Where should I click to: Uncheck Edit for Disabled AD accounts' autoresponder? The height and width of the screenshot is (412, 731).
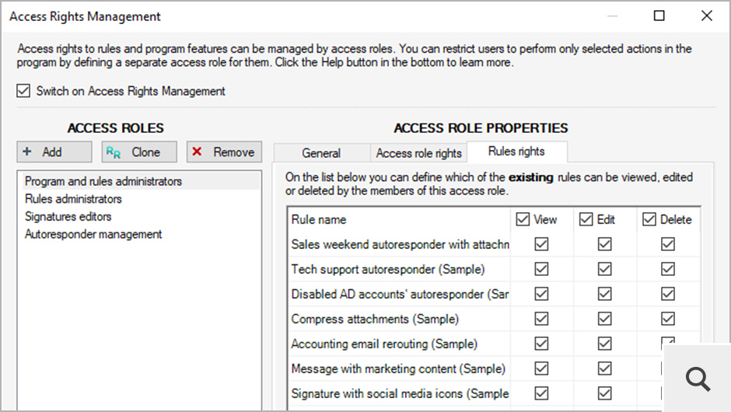point(605,294)
